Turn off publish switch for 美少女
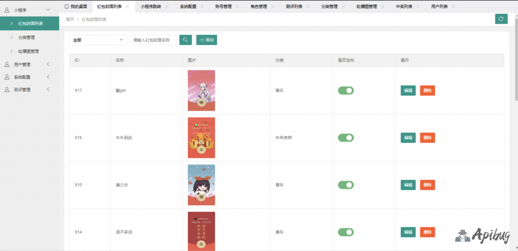 (346, 185)
